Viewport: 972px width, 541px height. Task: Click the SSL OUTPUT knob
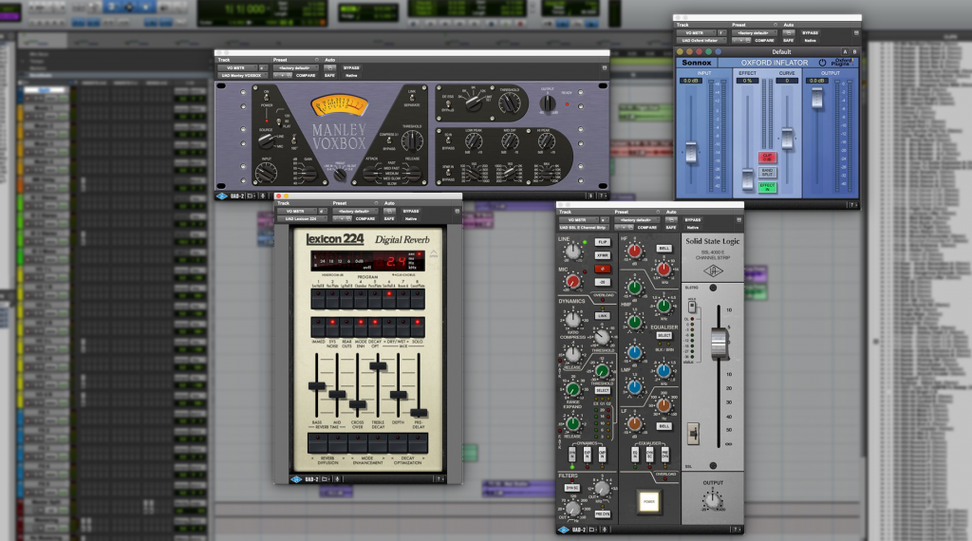713,499
